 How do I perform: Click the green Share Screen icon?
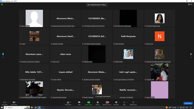pos(89,102)
